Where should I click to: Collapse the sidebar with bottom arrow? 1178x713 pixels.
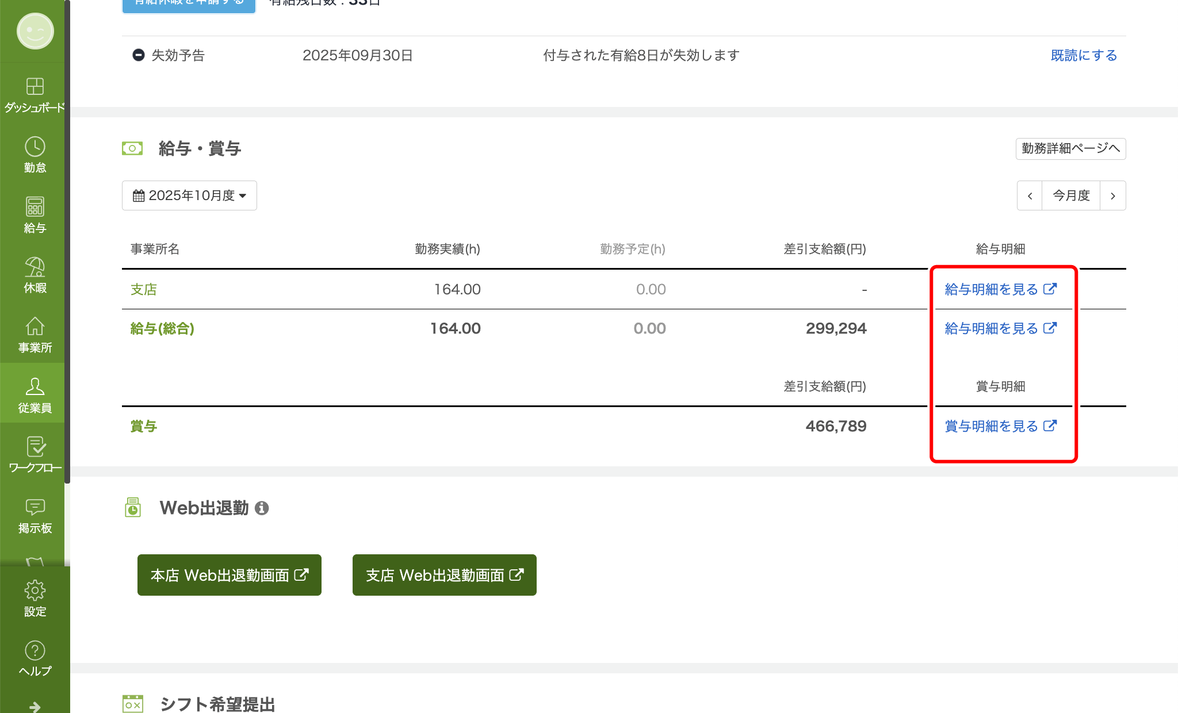35,706
